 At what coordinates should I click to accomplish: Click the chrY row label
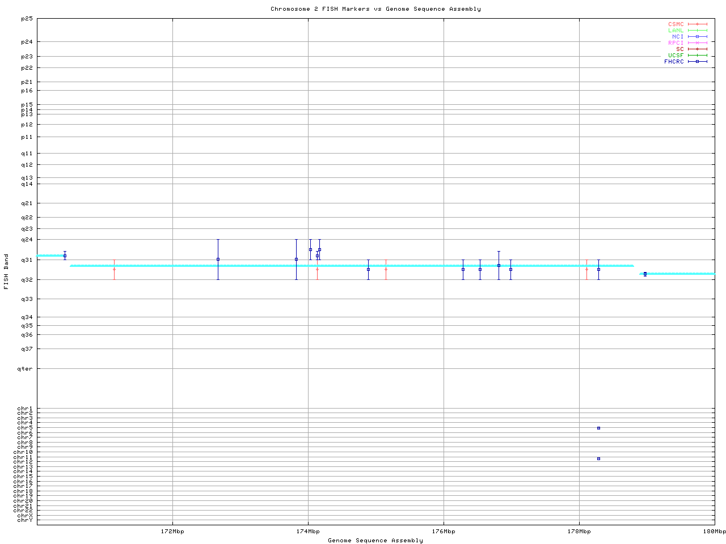25,520
